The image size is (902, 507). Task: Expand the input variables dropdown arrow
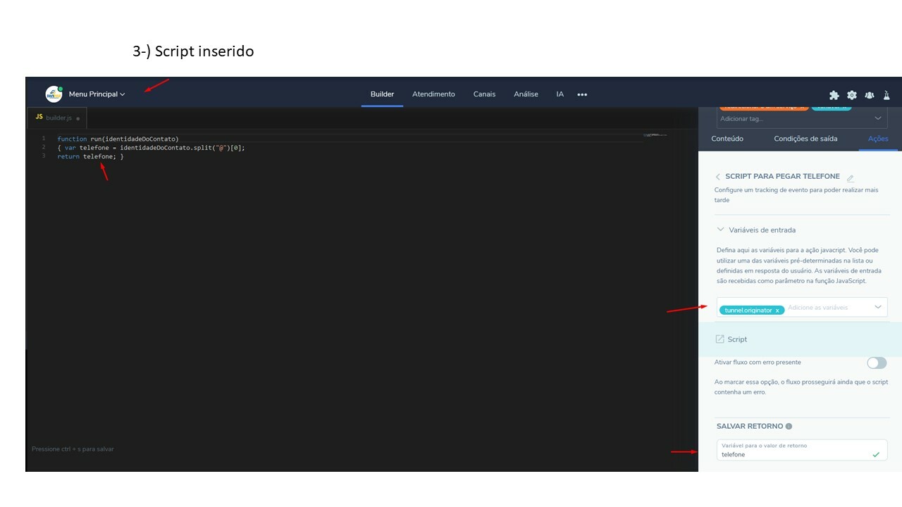click(x=878, y=307)
